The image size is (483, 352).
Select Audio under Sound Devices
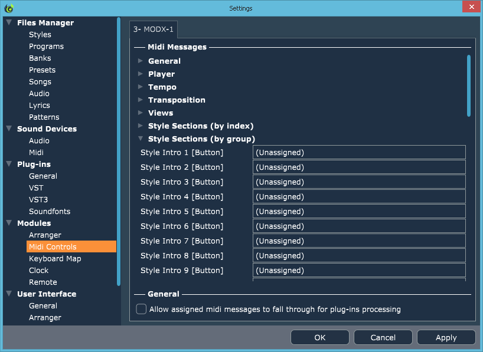tap(39, 140)
